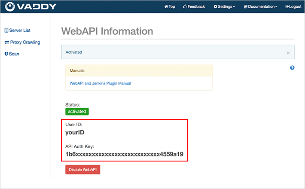Open WebAPI and Jenkins Plugin Manual
305x189 pixels.
point(101,83)
